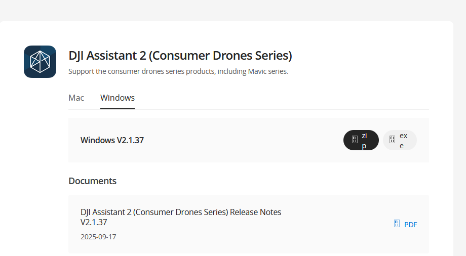This screenshot has width=466, height=256.
Task: Click the Documents section heading
Action: 93,181
